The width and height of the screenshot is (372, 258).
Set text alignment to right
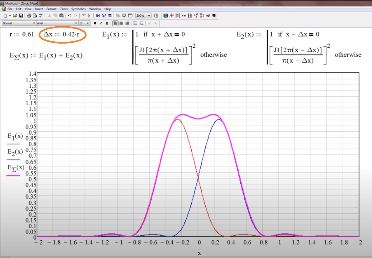[x=127, y=23]
